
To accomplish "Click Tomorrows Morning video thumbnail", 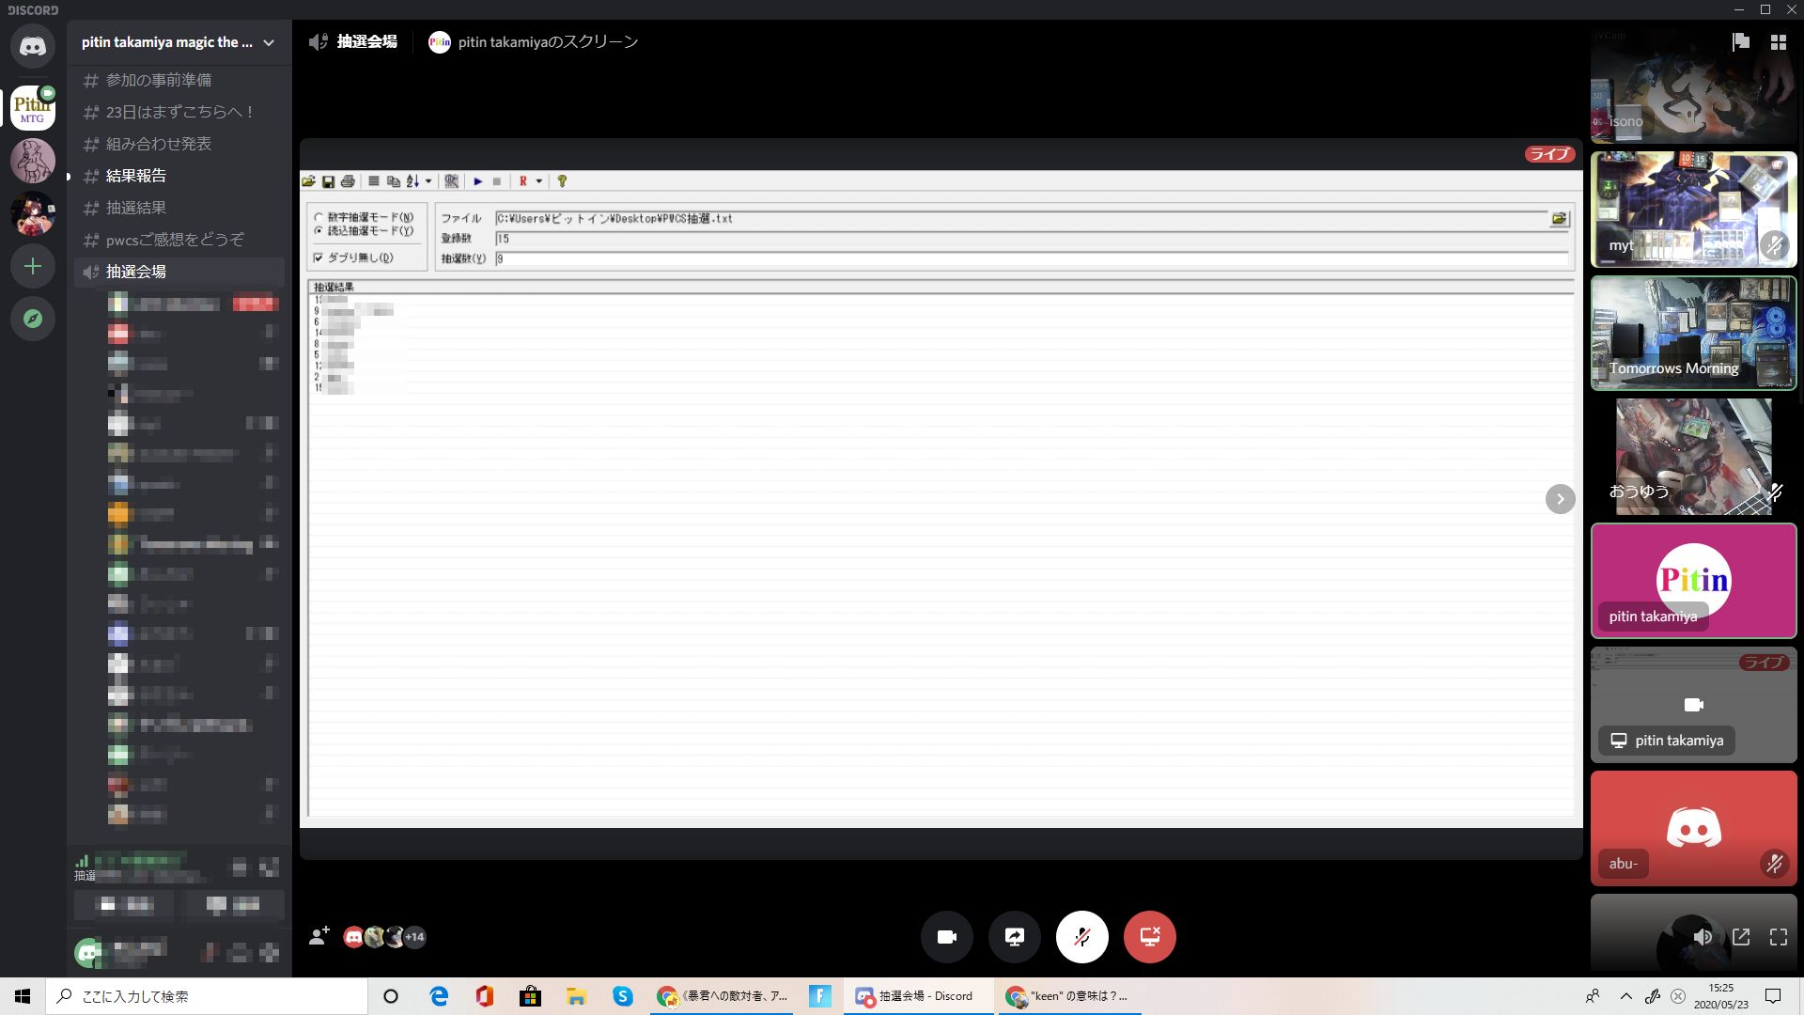I will pyautogui.click(x=1693, y=333).
